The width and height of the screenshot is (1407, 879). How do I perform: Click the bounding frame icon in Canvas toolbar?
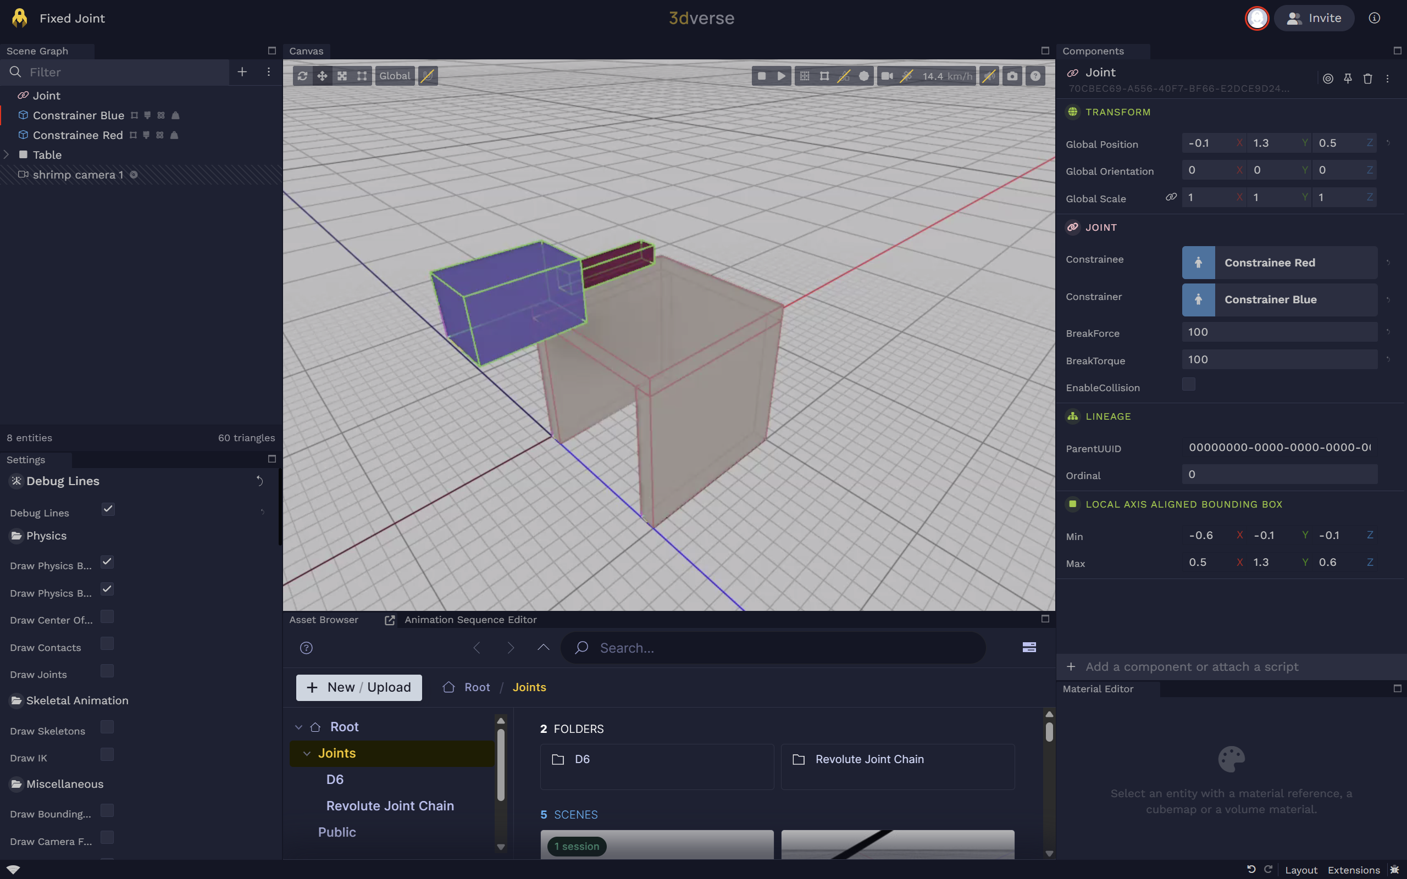coord(824,76)
